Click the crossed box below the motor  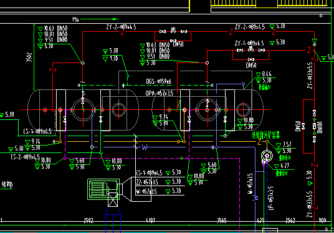coord(113,199)
